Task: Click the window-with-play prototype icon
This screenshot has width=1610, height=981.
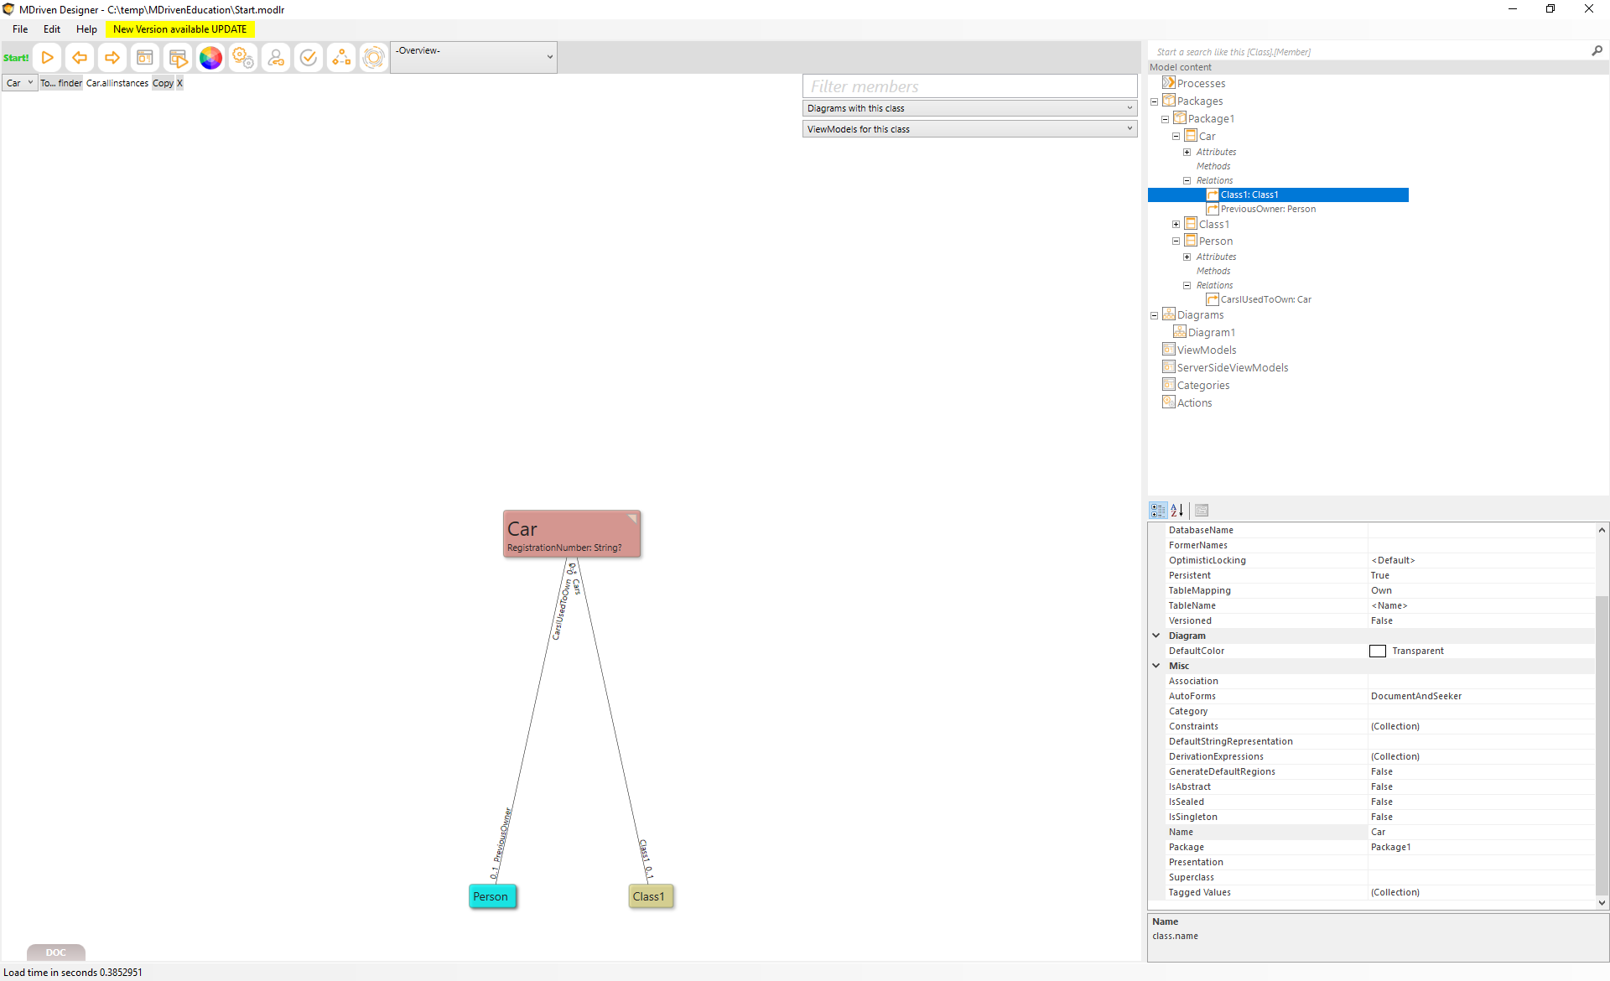Action: [x=178, y=58]
